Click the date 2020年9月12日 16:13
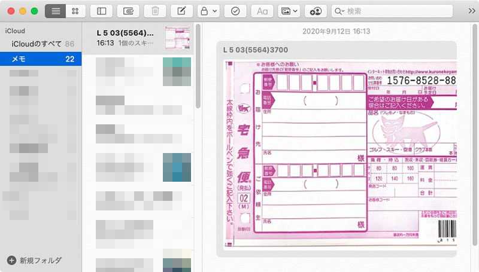479x272 pixels. click(x=336, y=31)
